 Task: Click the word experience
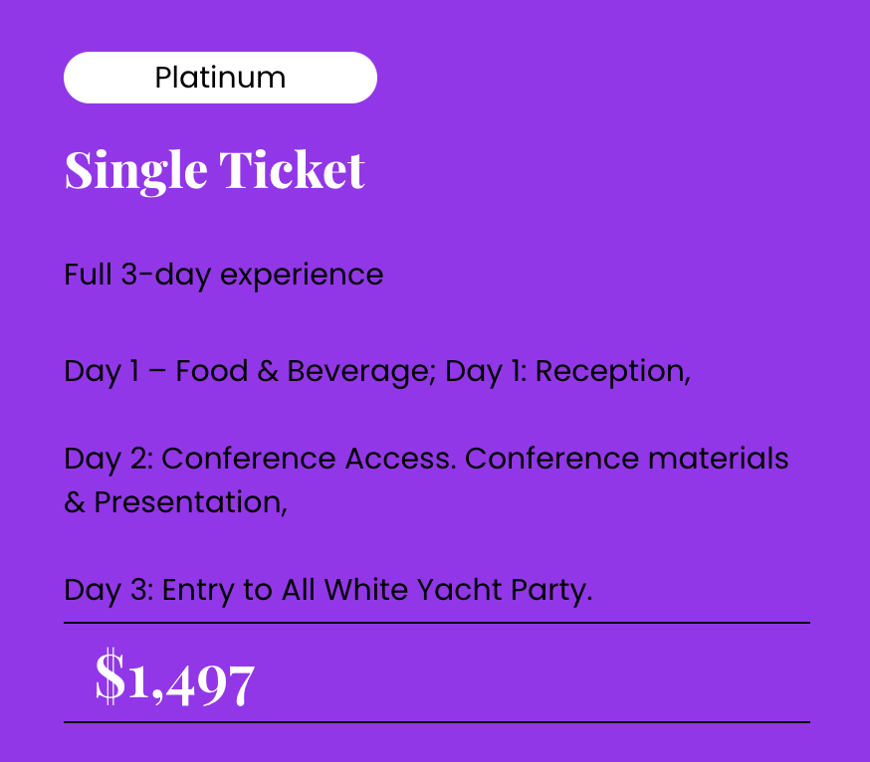(302, 277)
